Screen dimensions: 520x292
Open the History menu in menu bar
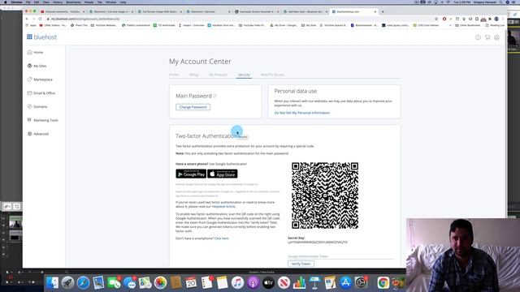(x=58, y=2)
